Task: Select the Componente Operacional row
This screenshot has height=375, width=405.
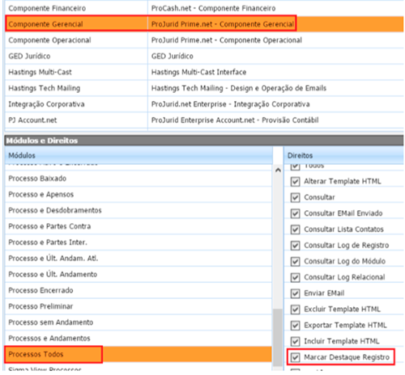Action: pos(204,40)
